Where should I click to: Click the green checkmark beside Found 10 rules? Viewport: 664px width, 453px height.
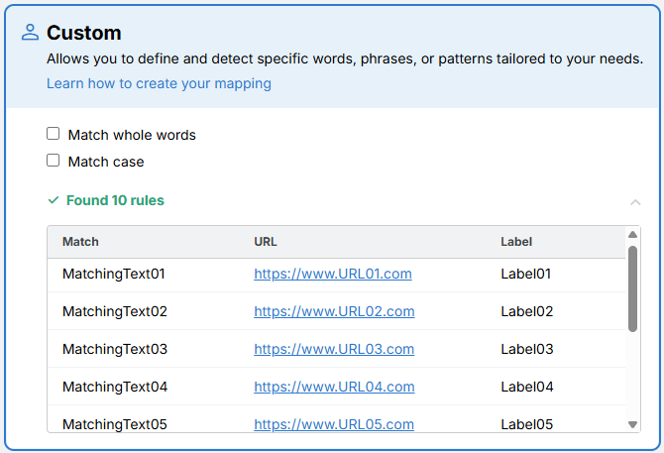click(x=54, y=200)
